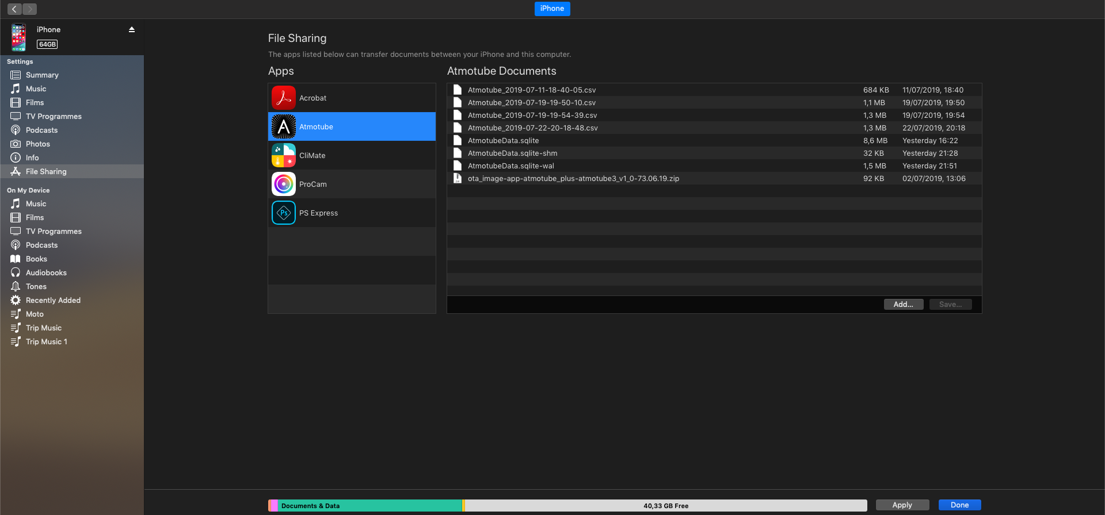1105x515 pixels.
Task: Click the forward navigation arrow
Action: point(30,9)
